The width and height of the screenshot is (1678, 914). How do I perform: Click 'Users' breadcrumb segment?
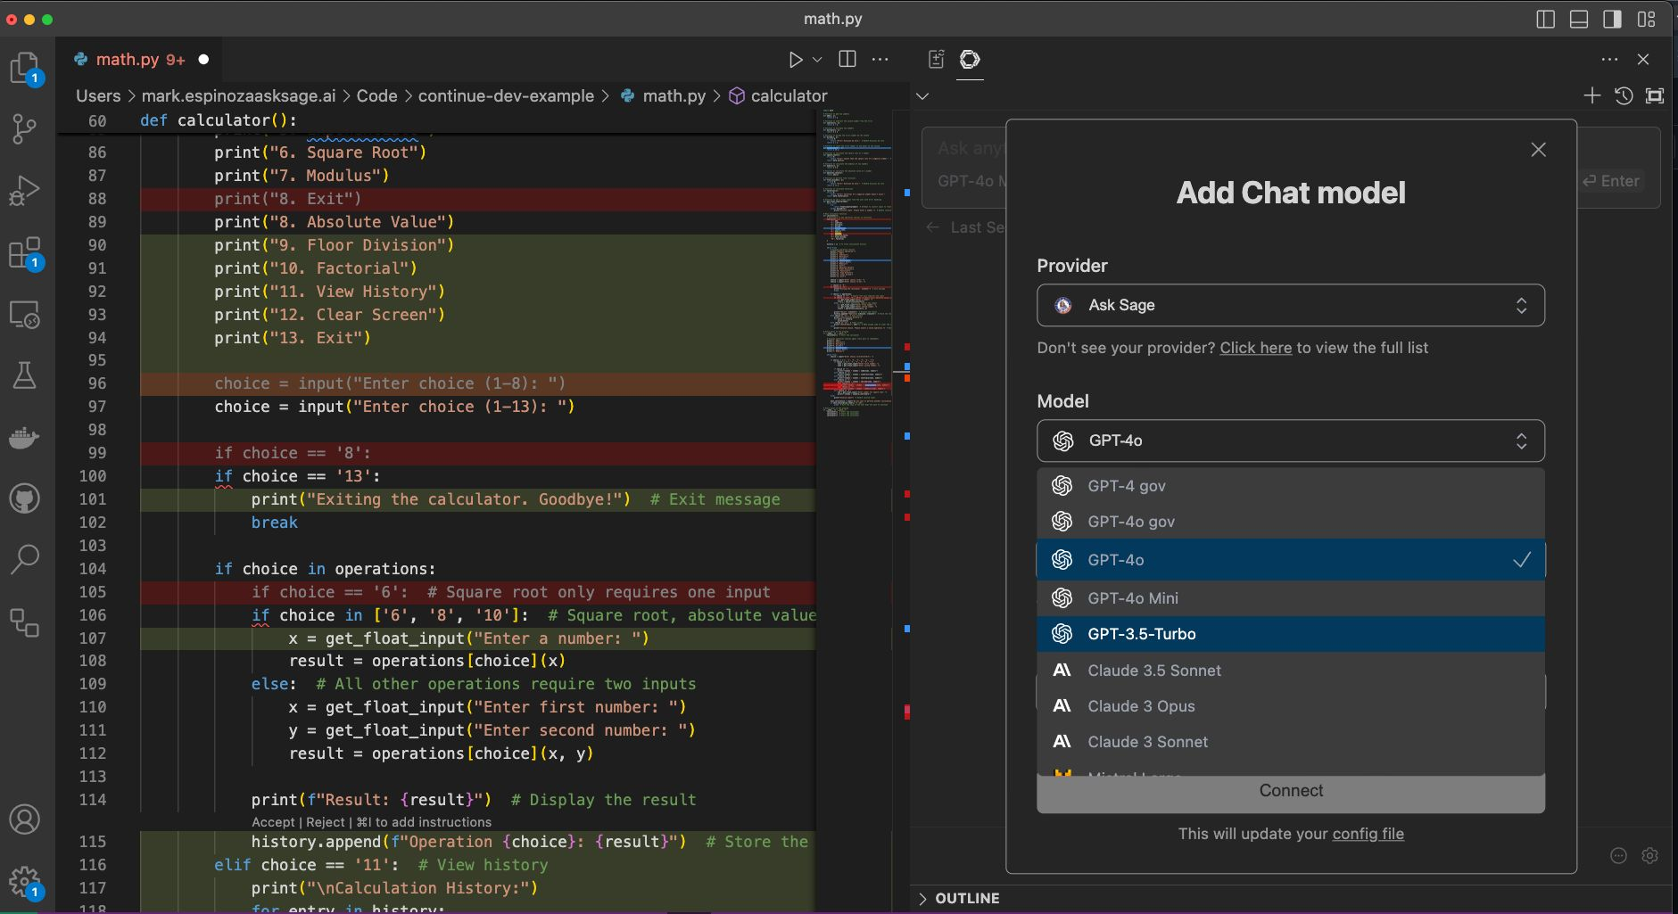click(x=98, y=95)
